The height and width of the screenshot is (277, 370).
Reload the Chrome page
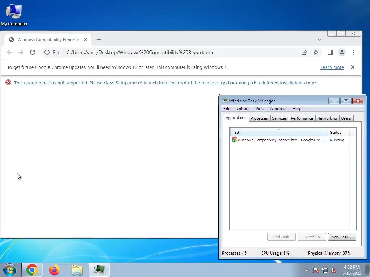(x=33, y=52)
